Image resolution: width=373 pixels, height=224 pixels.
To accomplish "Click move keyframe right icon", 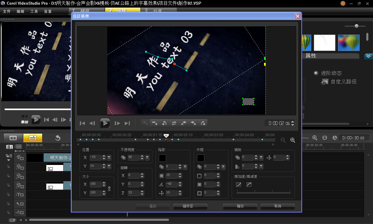I will tap(193, 123).
